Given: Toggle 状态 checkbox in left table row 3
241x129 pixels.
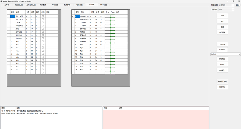Looking at the screenshot, I should (x=43, y=25).
